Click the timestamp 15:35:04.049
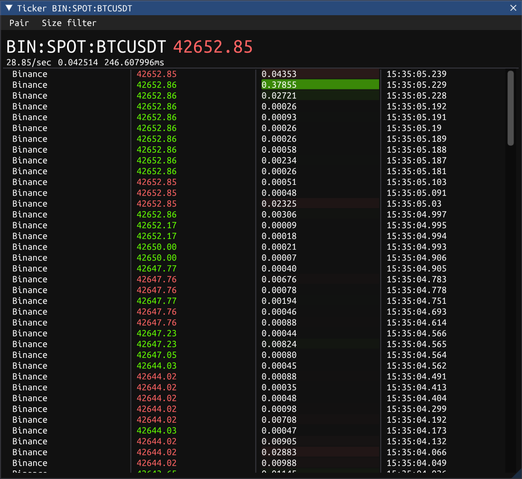Screen dimensions: 522x479 pyautogui.click(x=416, y=463)
